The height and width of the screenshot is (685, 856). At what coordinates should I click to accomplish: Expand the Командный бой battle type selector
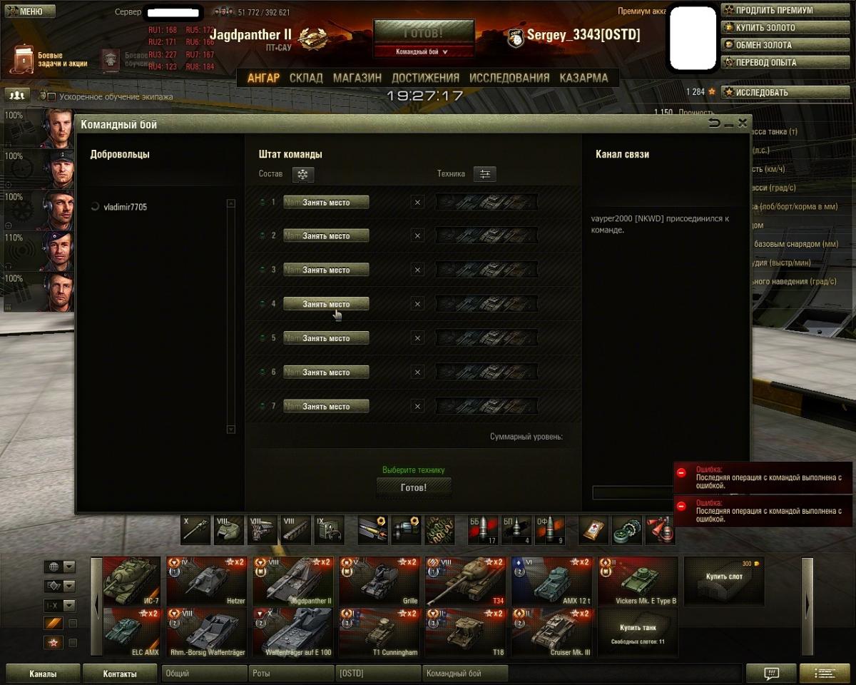point(422,52)
